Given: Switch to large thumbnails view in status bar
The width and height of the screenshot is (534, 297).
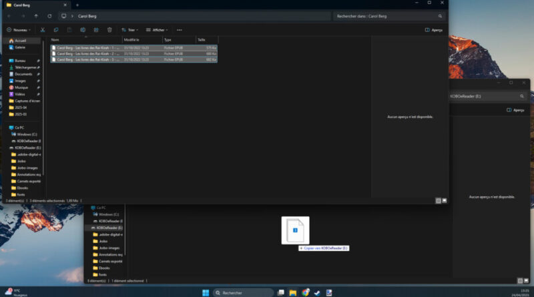Looking at the screenshot, I should click(444, 200).
